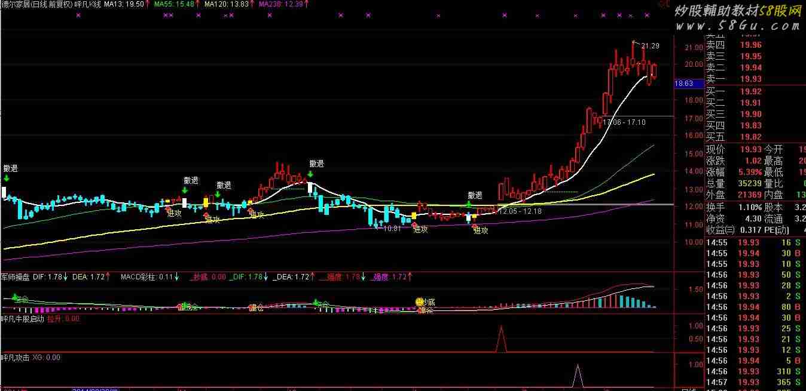The image size is (806, 391).
Task: Click the 10.81 low price marker
Action: (391, 228)
